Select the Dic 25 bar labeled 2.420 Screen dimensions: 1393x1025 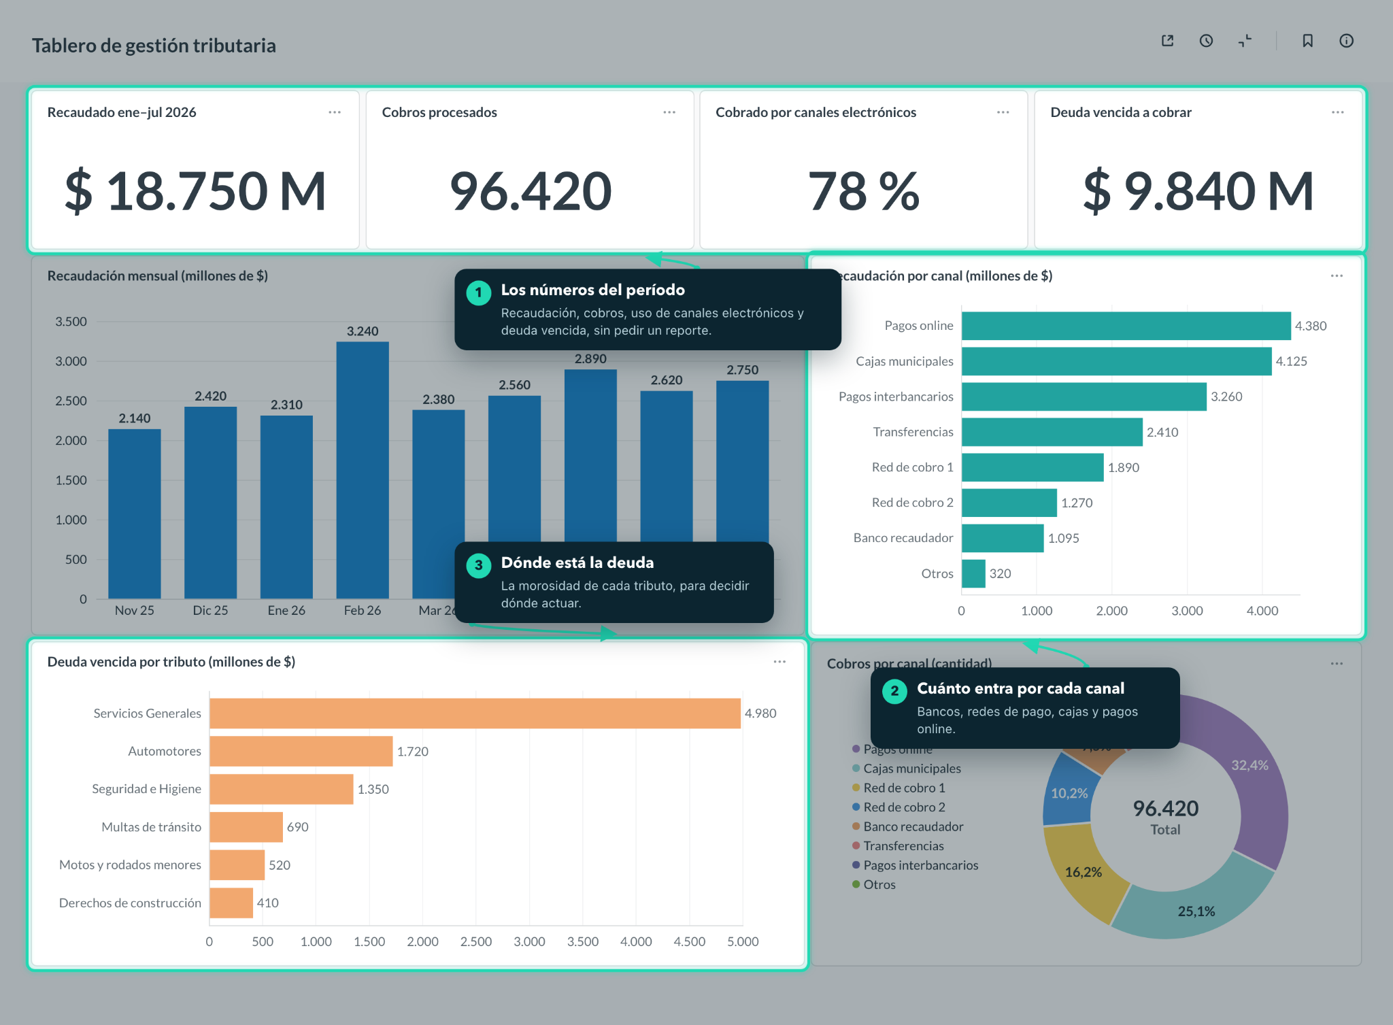click(x=211, y=503)
